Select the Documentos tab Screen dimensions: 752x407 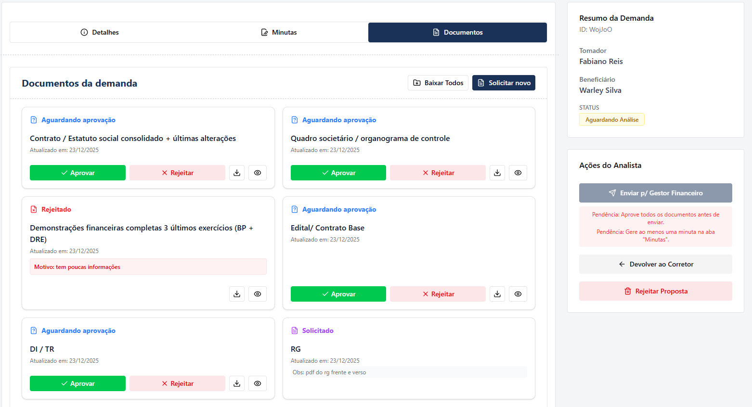point(457,32)
